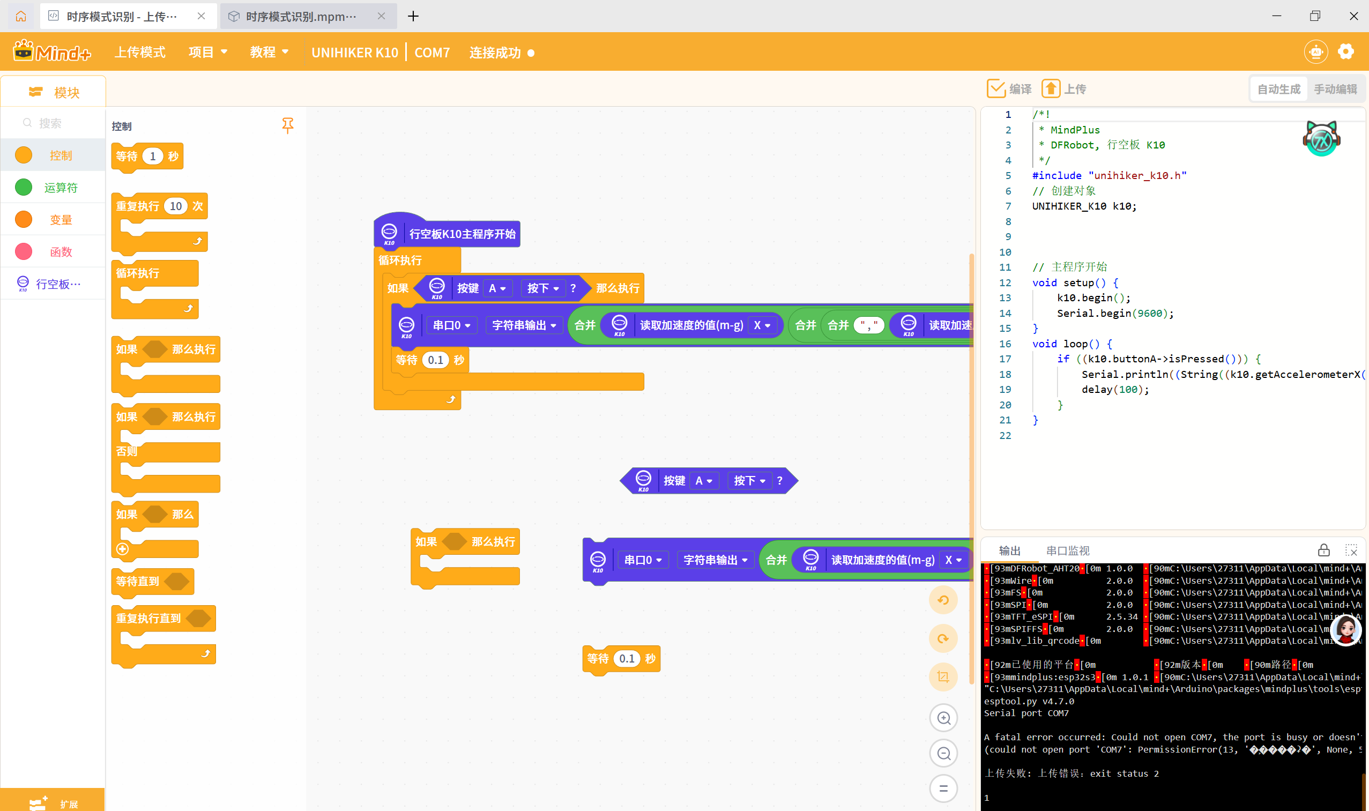Screen dimensions: 1369x811
Task: Switch code view to 自动生成 mode
Action: tap(1278, 89)
